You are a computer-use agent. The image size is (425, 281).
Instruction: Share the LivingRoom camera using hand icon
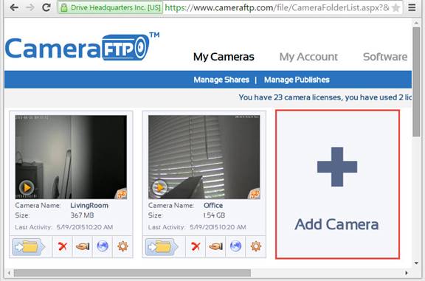coord(83,246)
